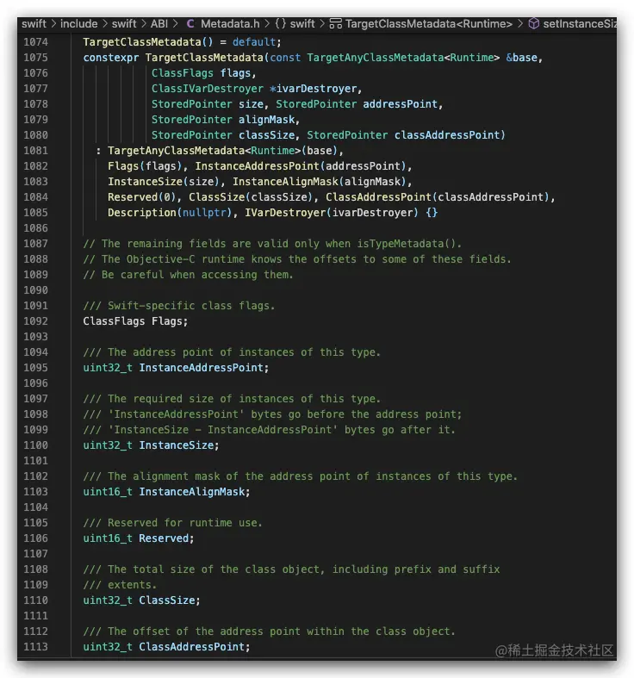Click 'ClassFlags Flags;' declaration

135,321
